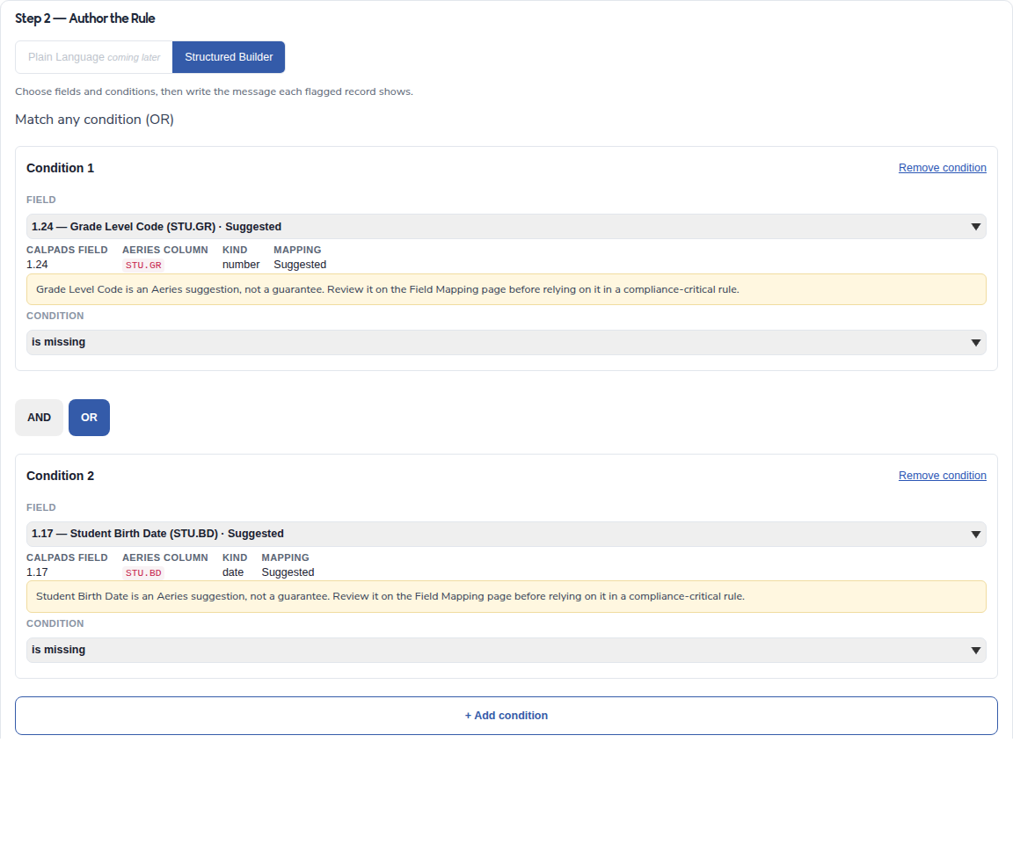The image size is (1013, 852).
Task: Click the kind value 'number'
Action: (x=241, y=265)
